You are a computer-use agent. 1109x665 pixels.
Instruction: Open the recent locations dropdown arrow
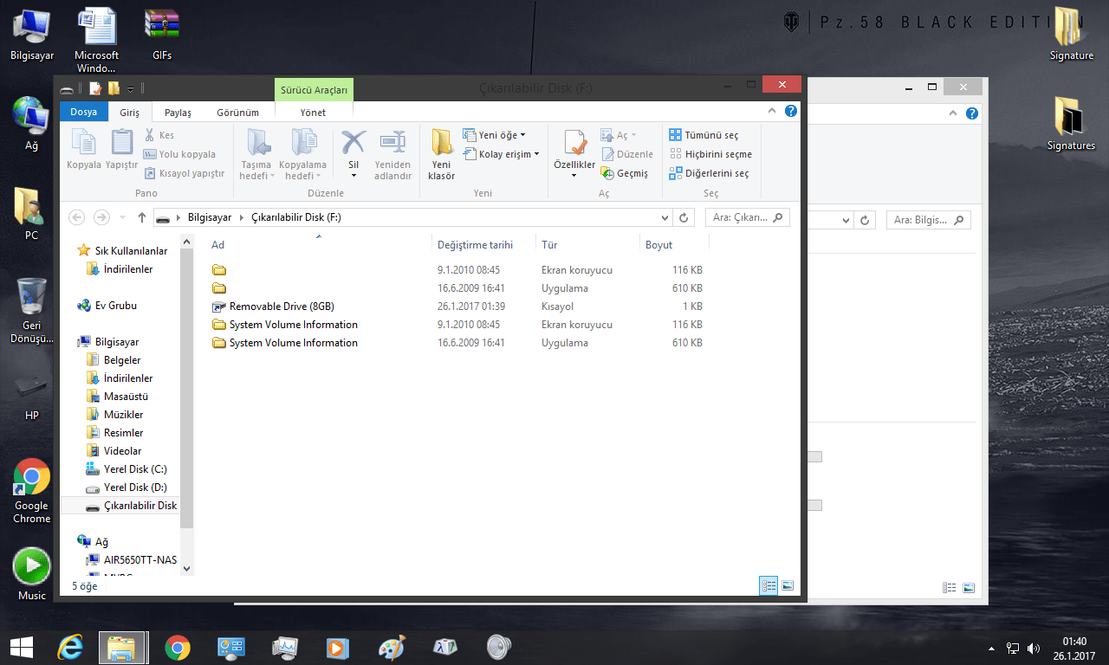122,218
